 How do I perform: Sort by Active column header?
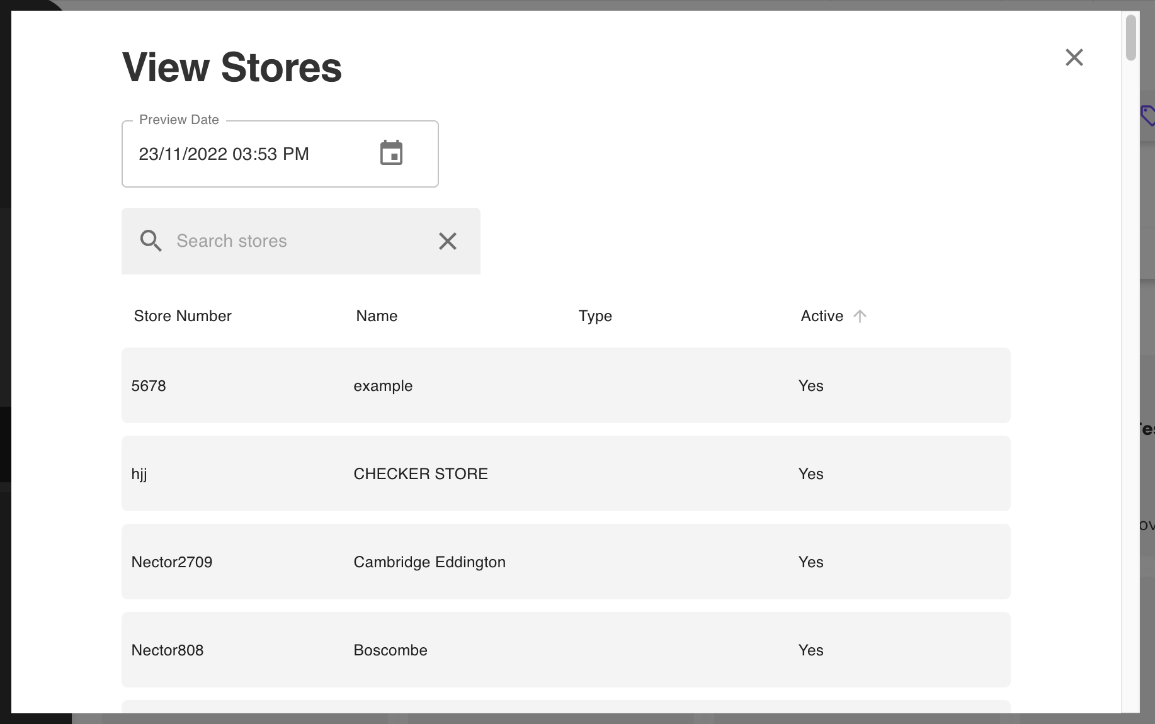(x=822, y=316)
